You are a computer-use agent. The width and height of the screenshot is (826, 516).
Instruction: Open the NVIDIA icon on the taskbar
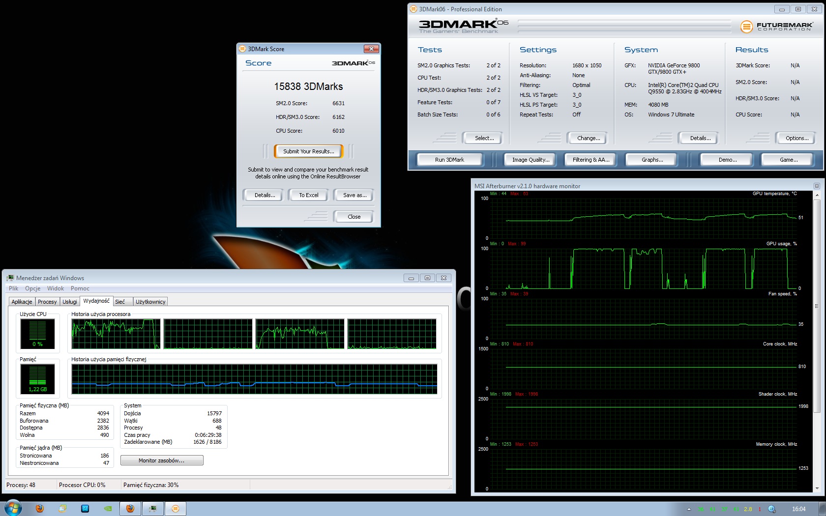pos(108,509)
